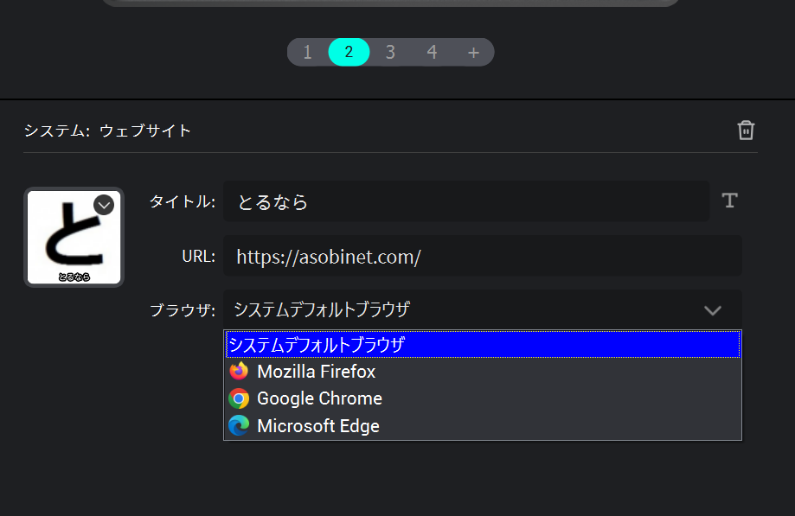Image resolution: width=795 pixels, height=516 pixels.
Task: Choose Mozilla Firefox text in browser list
Action: [x=317, y=372]
